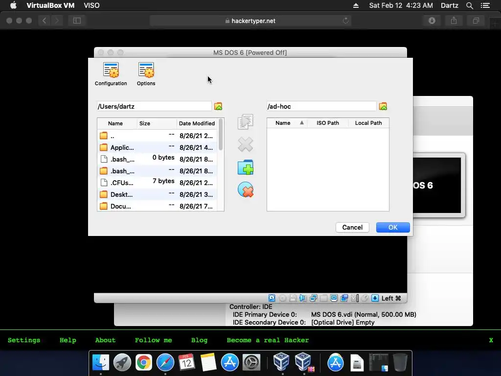Open Notes from the Dock

(208, 363)
